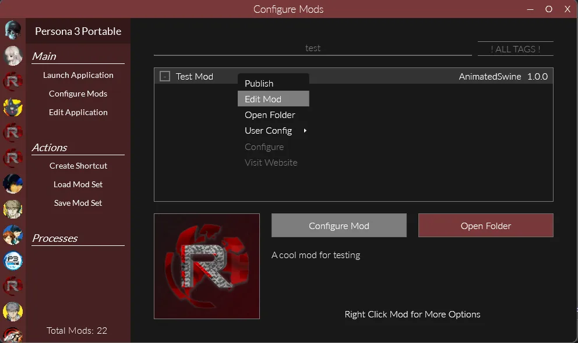The height and width of the screenshot is (343, 578).
Task: Expand the User Config submenu arrow
Action: coord(305,130)
